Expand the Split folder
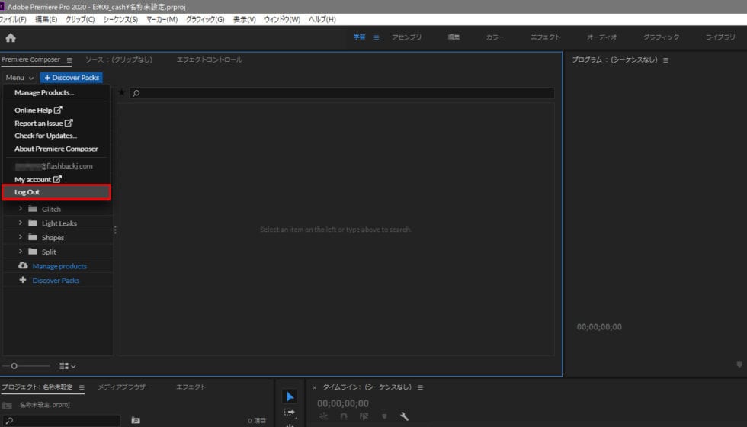 pyautogui.click(x=20, y=251)
